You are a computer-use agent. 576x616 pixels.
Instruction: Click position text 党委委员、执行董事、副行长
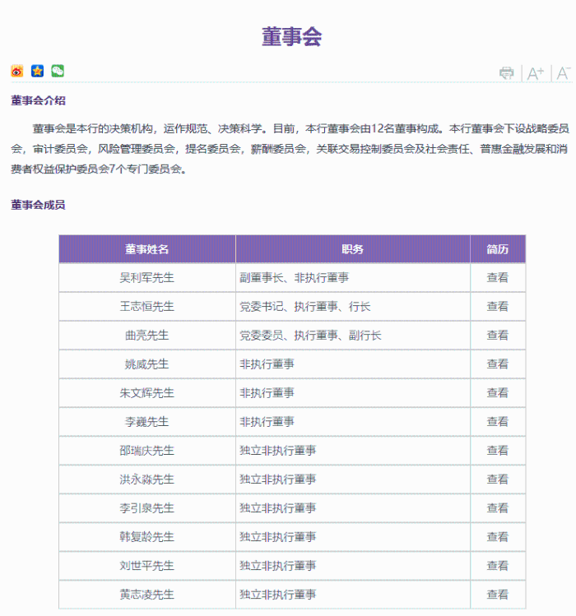[x=310, y=335]
